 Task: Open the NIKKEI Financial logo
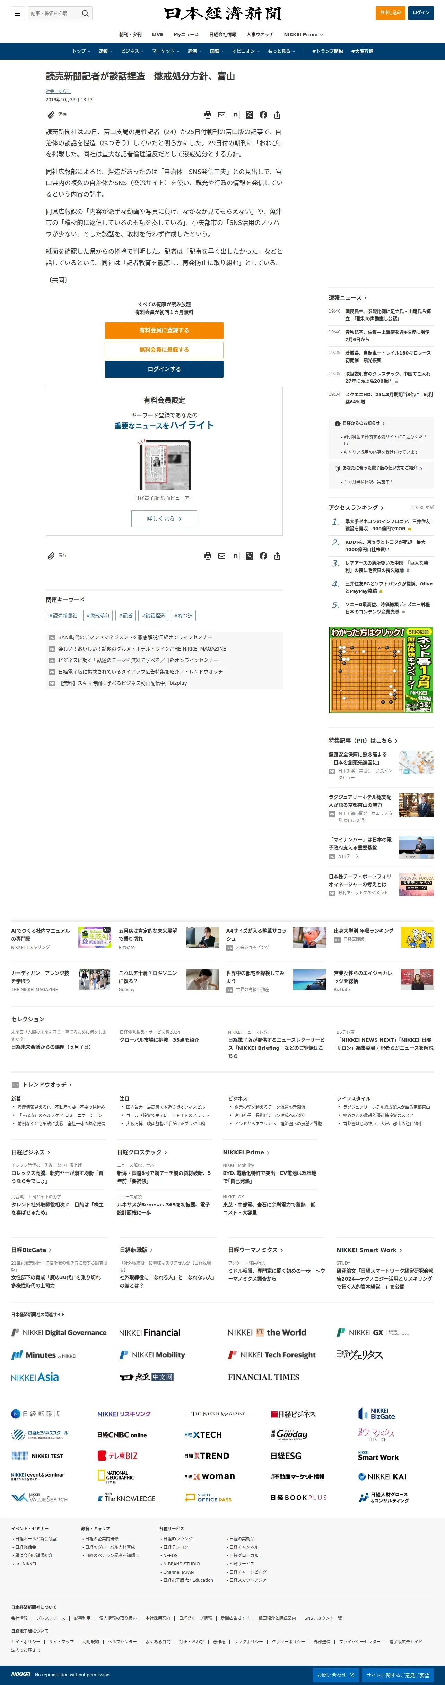[x=150, y=1333]
